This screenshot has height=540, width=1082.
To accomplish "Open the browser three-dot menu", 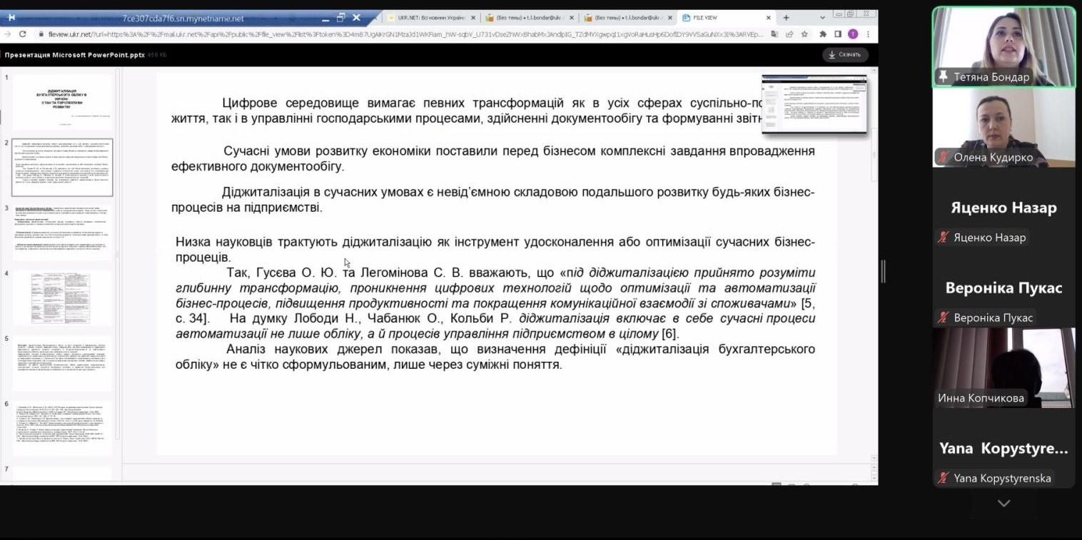I will [x=868, y=34].
